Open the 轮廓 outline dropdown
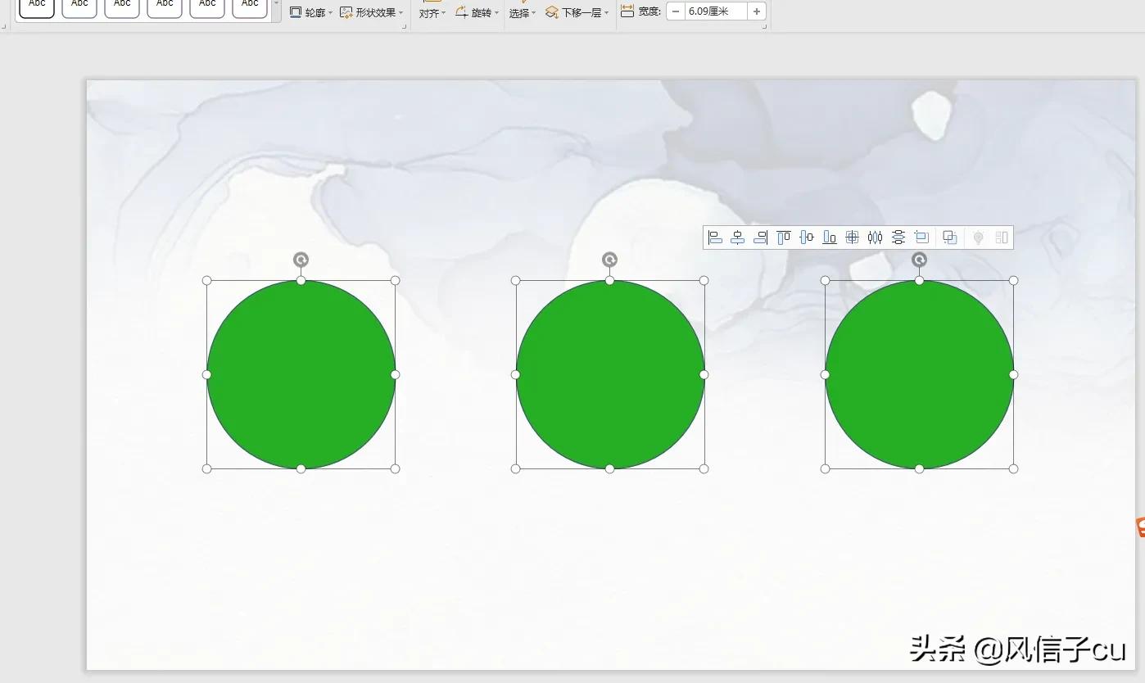 click(x=312, y=12)
